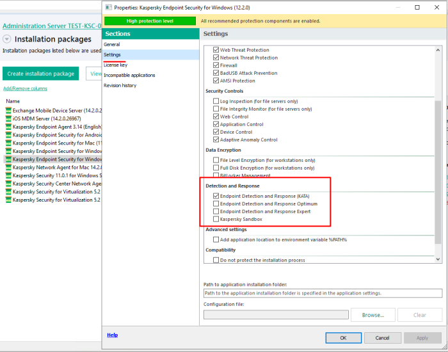Click the Apply button
The height and width of the screenshot is (352, 448).
pos(422,338)
